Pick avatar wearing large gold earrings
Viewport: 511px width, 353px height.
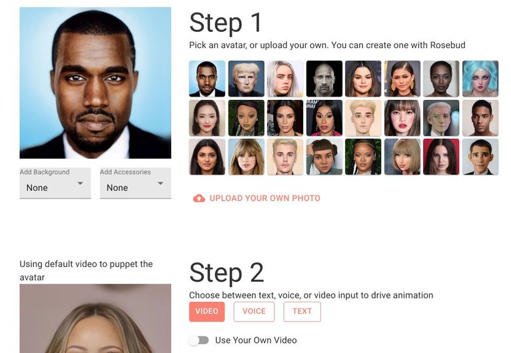click(402, 79)
